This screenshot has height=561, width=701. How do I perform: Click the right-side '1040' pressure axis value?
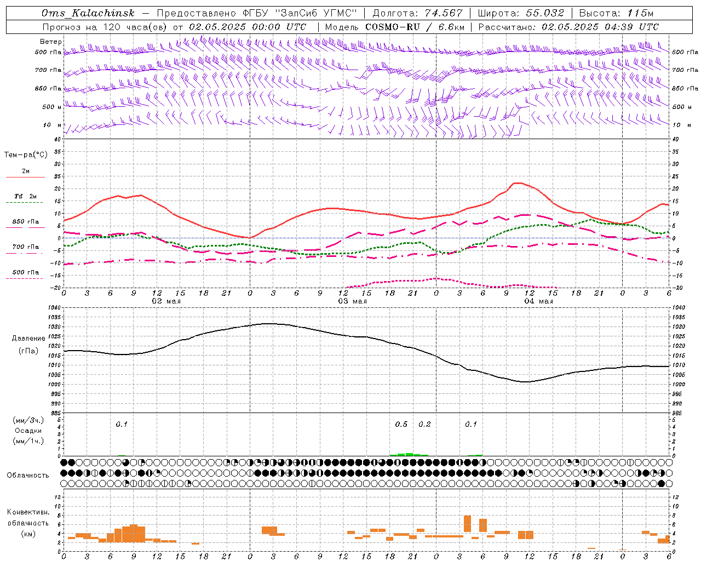pos(678,308)
